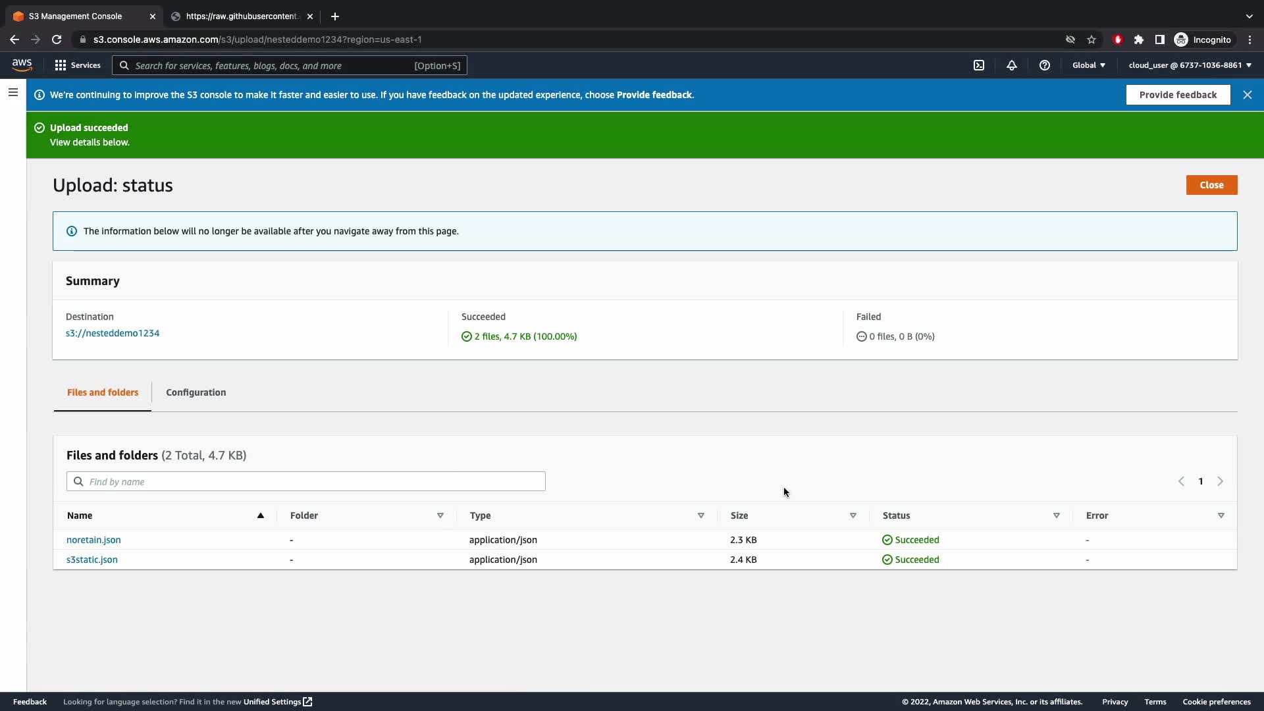Screen dimensions: 1264x711
Task: Open the noretain.json file link
Action: point(93,540)
